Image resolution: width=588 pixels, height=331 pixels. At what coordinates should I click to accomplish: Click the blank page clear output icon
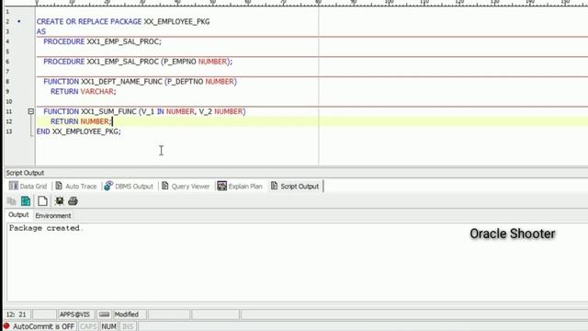pos(42,201)
